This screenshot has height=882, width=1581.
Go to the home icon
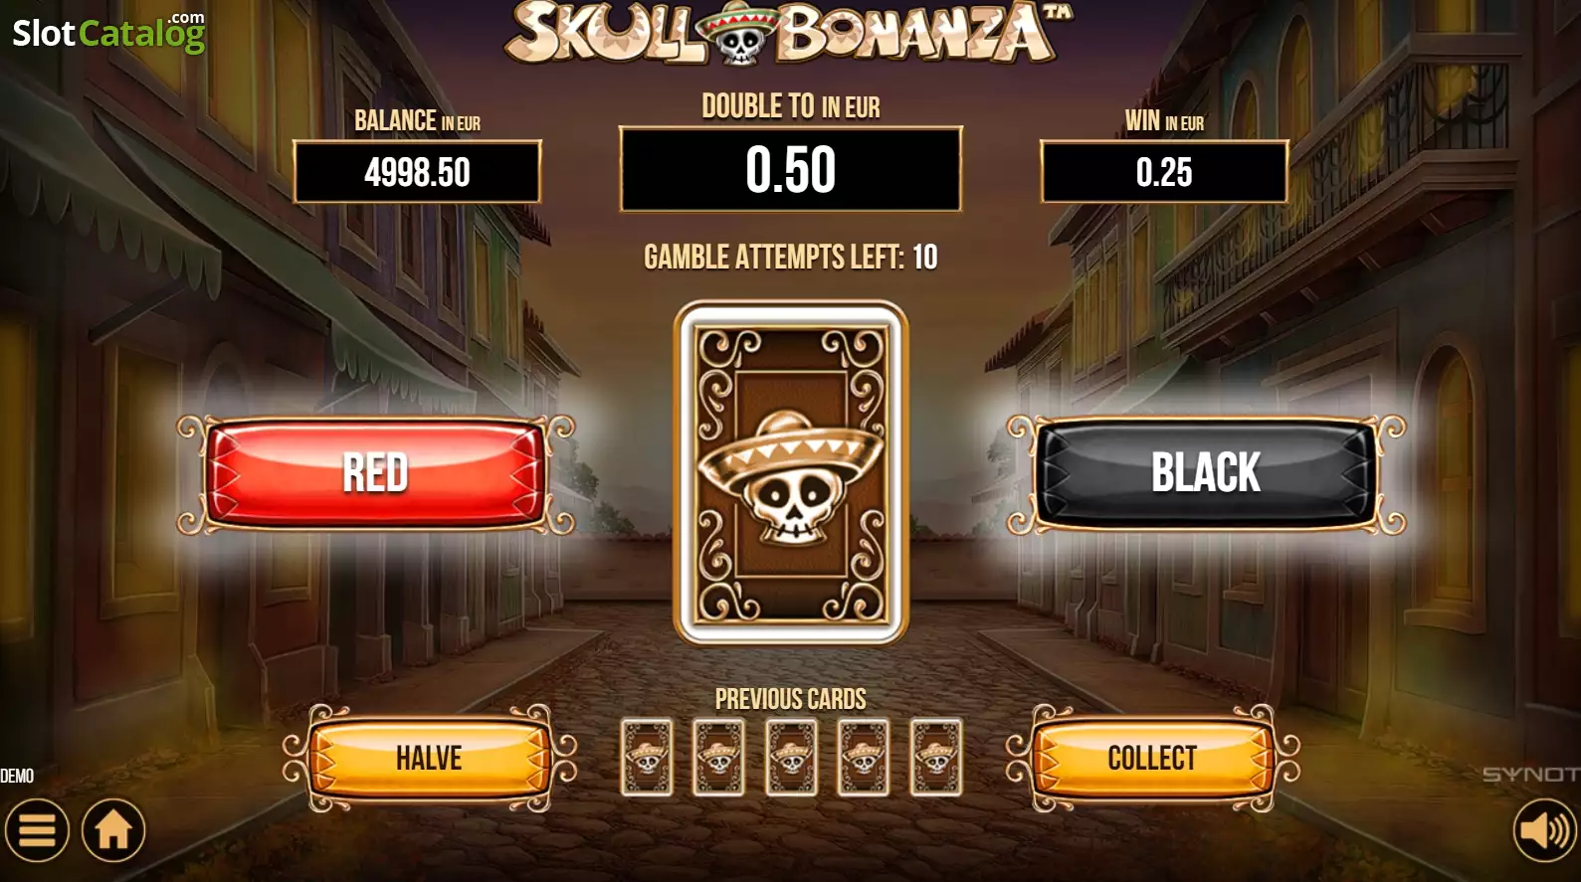(x=113, y=830)
